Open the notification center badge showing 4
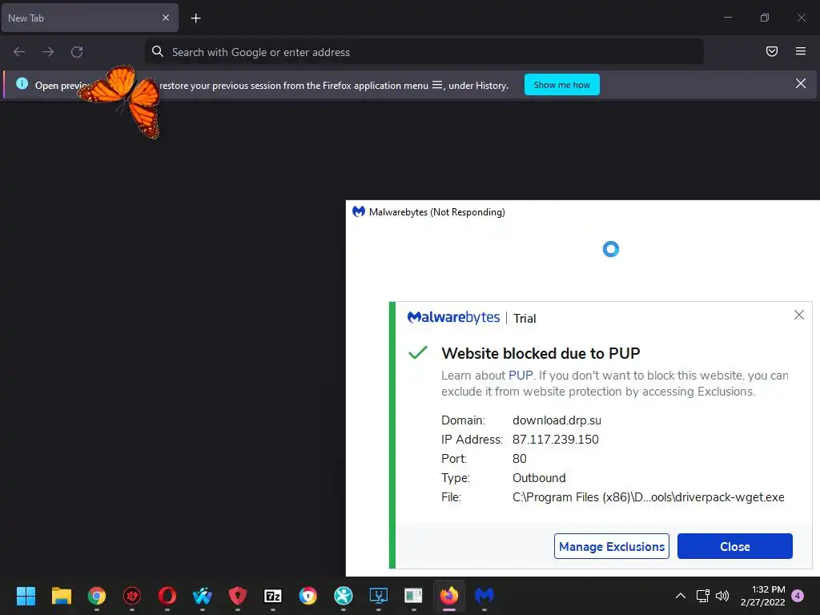 [798, 596]
